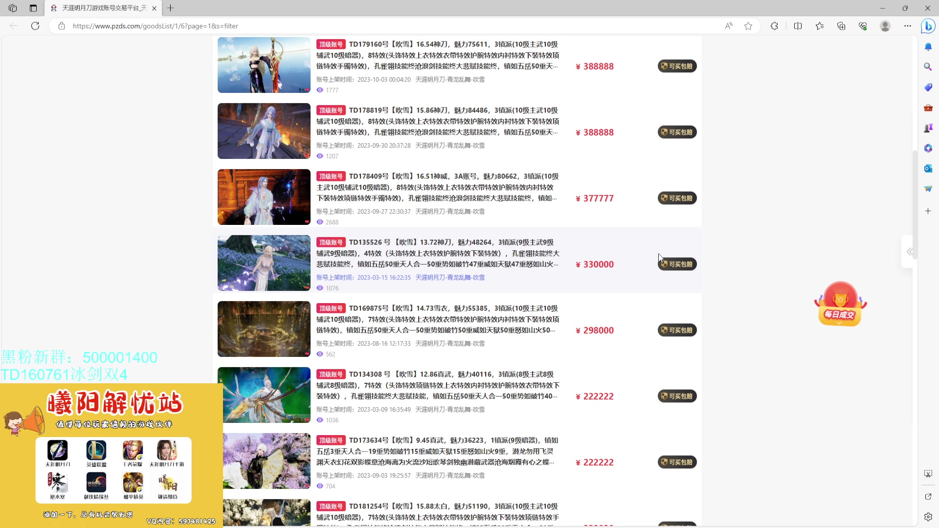Open Browser essentials heart-pulse icon
The width and height of the screenshot is (939, 528).
click(863, 26)
